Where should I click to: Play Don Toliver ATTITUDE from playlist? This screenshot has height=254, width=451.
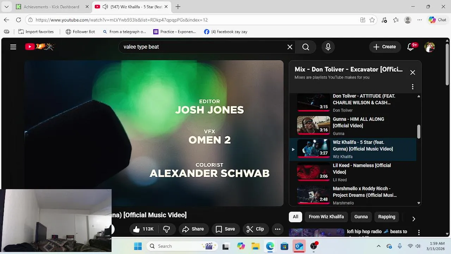352,103
